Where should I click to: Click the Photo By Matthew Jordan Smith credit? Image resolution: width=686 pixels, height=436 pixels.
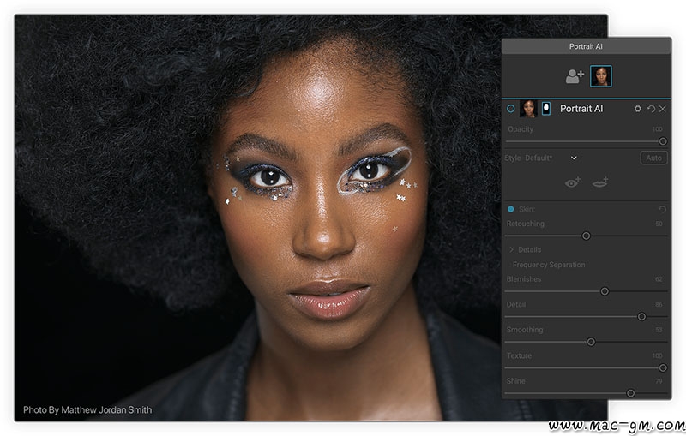pos(87,409)
